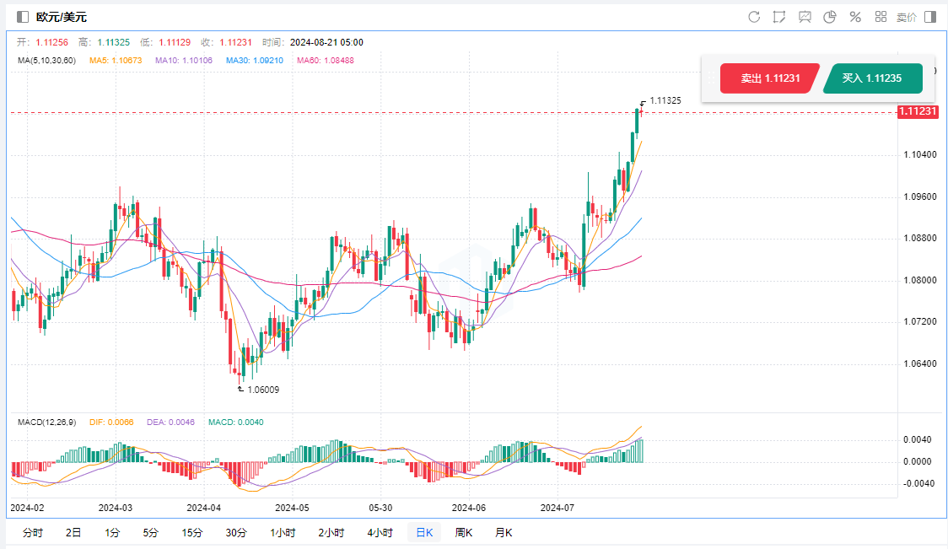Screen dimensions: 948x549
Task: Click the pie chart icon
Action: (x=830, y=17)
